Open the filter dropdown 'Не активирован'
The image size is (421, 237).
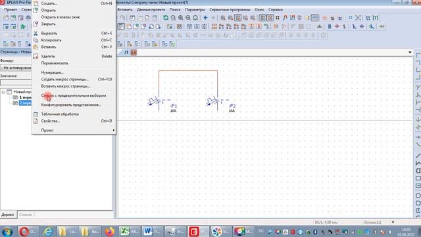coord(16,68)
